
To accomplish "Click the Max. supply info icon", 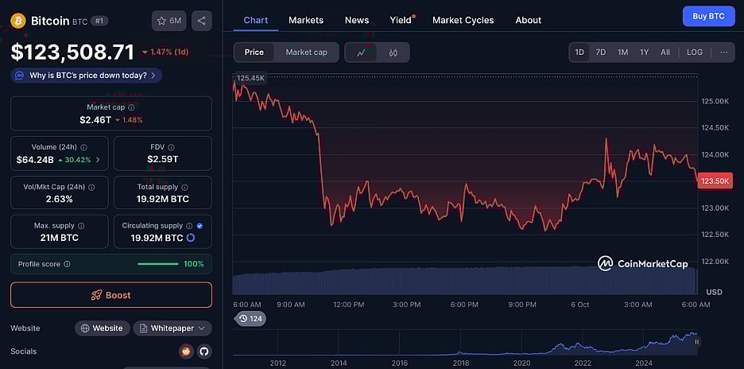I will coord(81,226).
